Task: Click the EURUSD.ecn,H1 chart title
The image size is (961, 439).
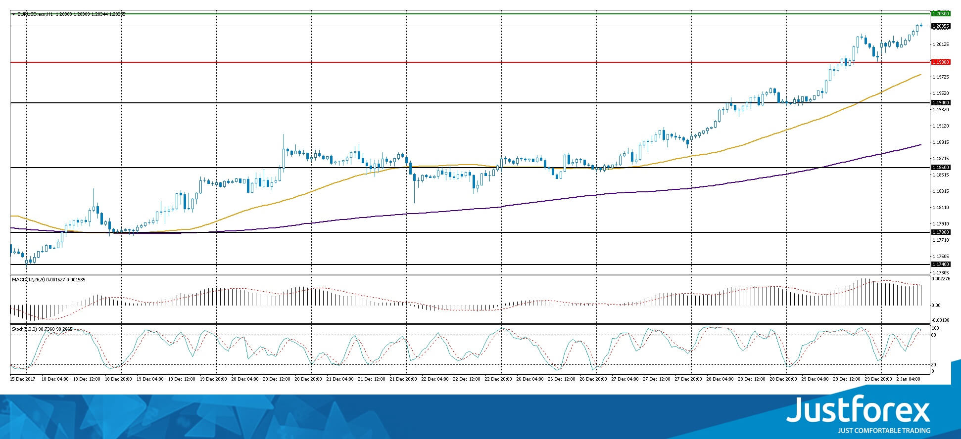Action: point(35,14)
